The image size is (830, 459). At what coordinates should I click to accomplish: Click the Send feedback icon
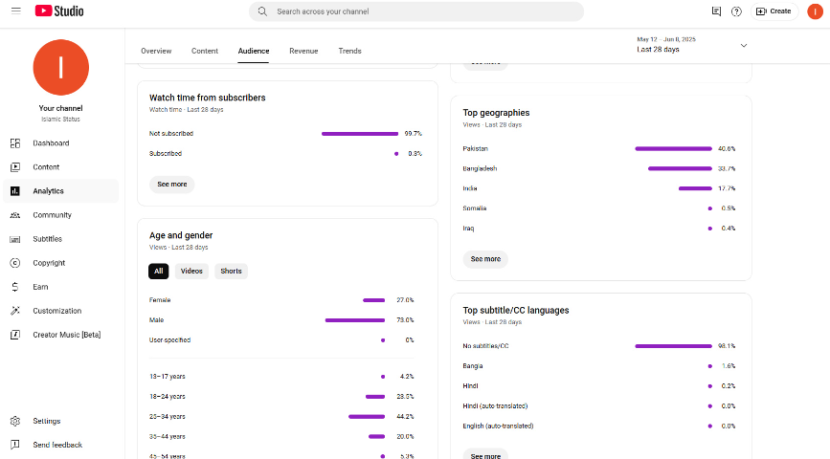[x=15, y=445]
